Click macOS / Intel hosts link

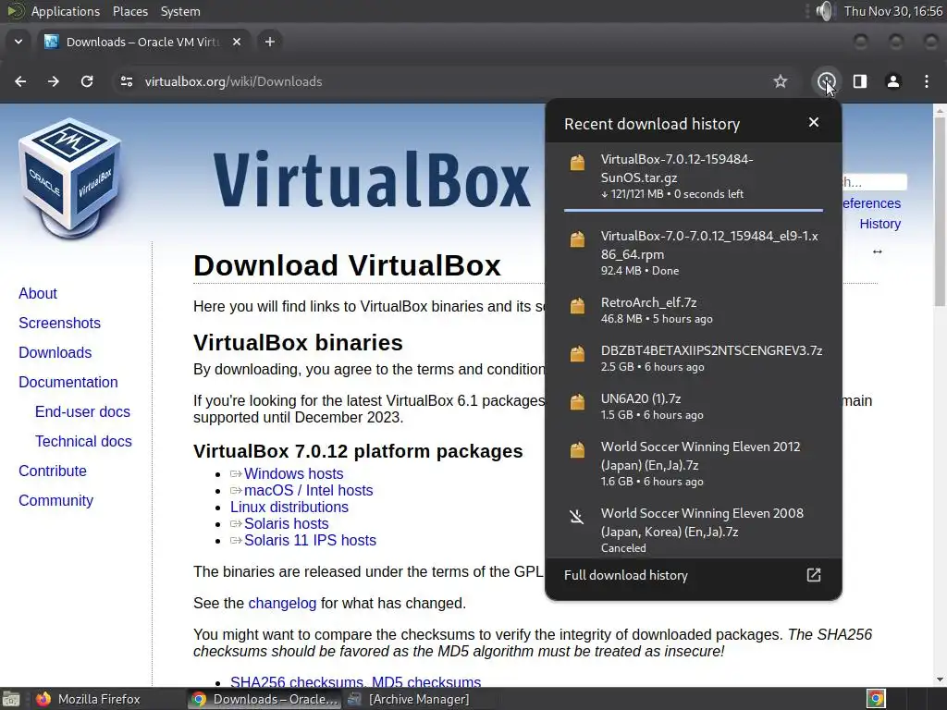click(x=309, y=490)
